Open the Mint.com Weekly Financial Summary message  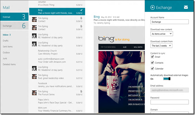click(57, 109)
